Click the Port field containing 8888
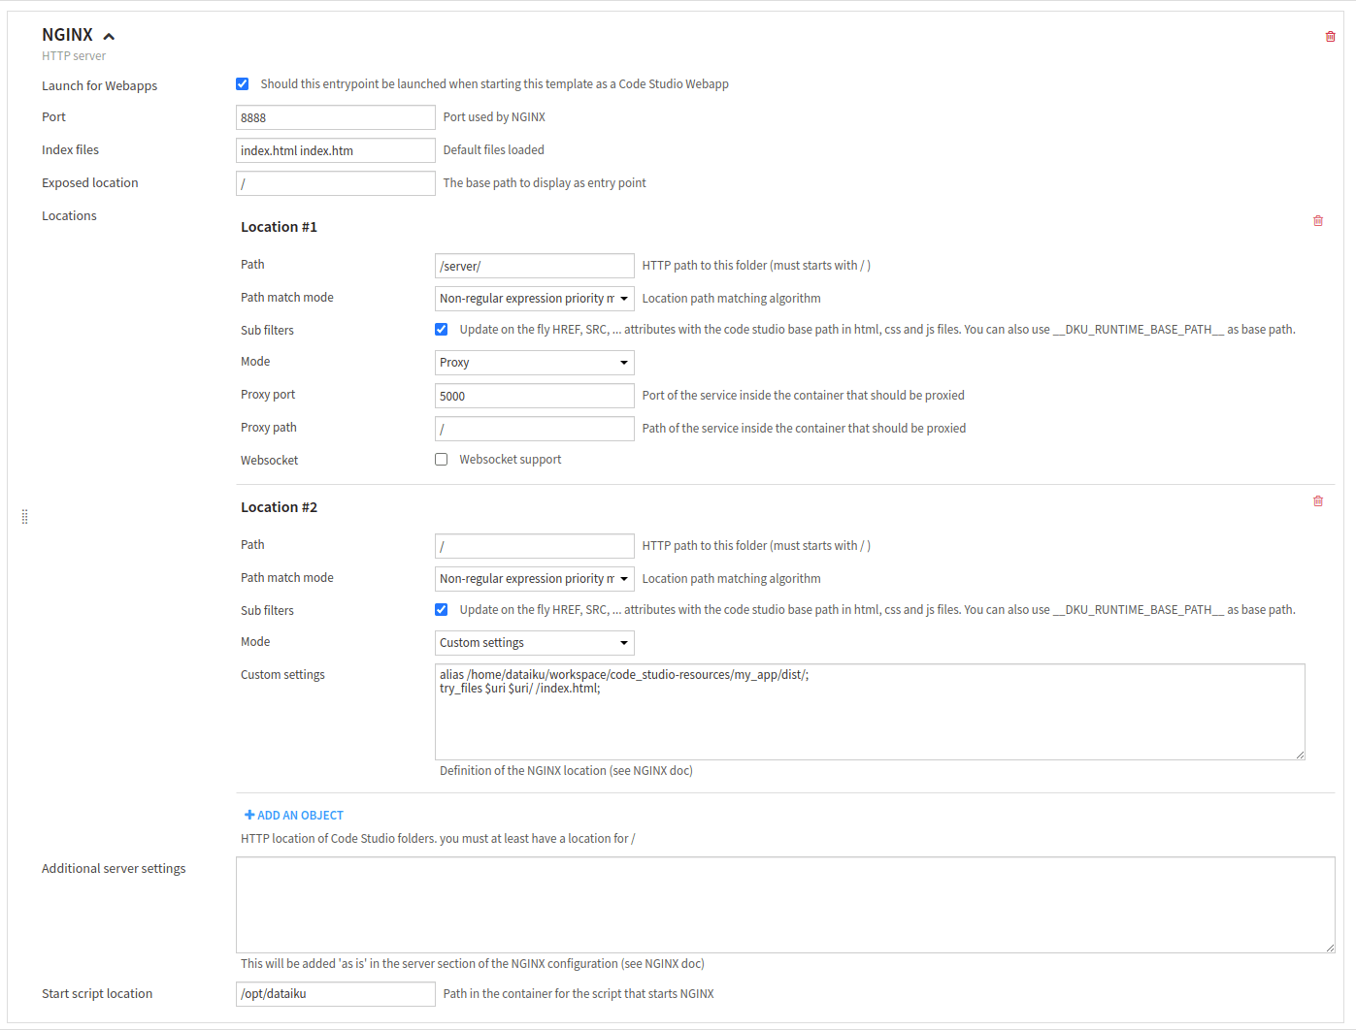Image resolution: width=1356 pixels, height=1030 pixels. click(x=335, y=117)
